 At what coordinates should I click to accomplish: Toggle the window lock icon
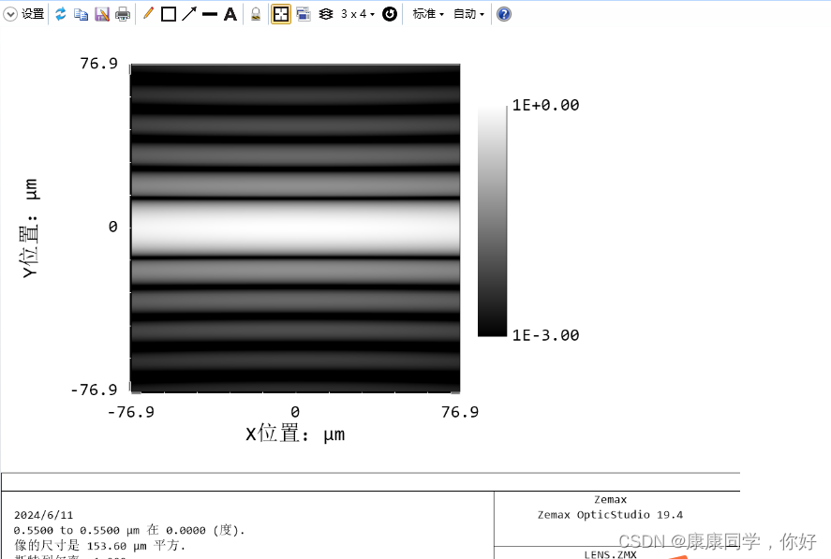tap(256, 14)
